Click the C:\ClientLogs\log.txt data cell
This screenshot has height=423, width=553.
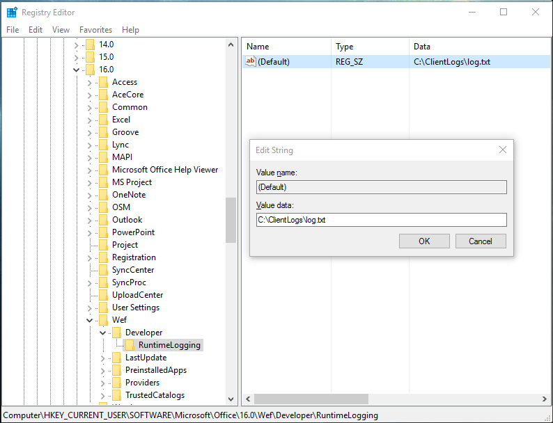coord(452,62)
